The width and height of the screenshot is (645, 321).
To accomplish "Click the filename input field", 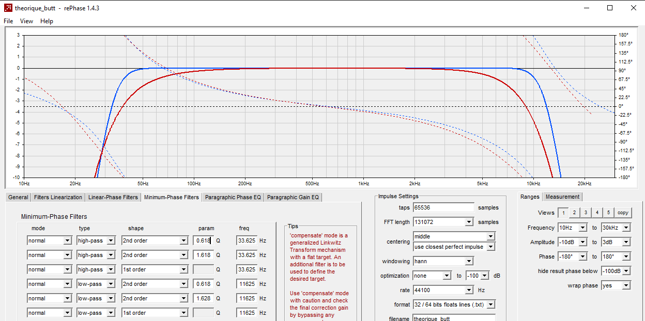I will pyautogui.click(x=454, y=318).
